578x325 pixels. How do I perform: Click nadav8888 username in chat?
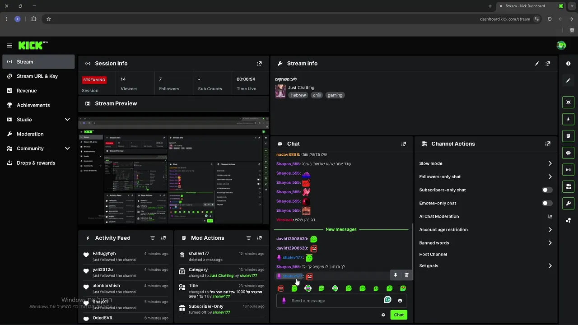click(x=288, y=155)
